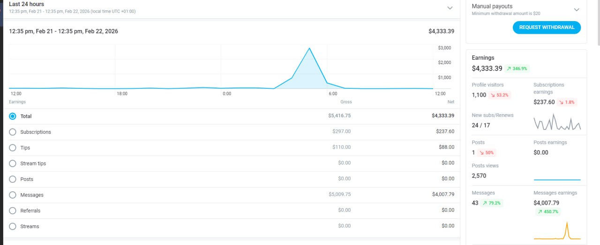The width and height of the screenshot is (600, 245).
Task: Click the Gross column header
Action: [346, 102]
